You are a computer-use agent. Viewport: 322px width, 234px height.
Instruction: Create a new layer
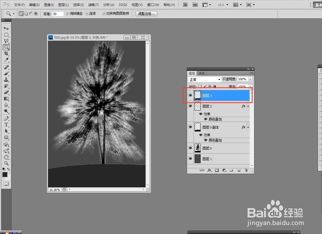point(239,170)
